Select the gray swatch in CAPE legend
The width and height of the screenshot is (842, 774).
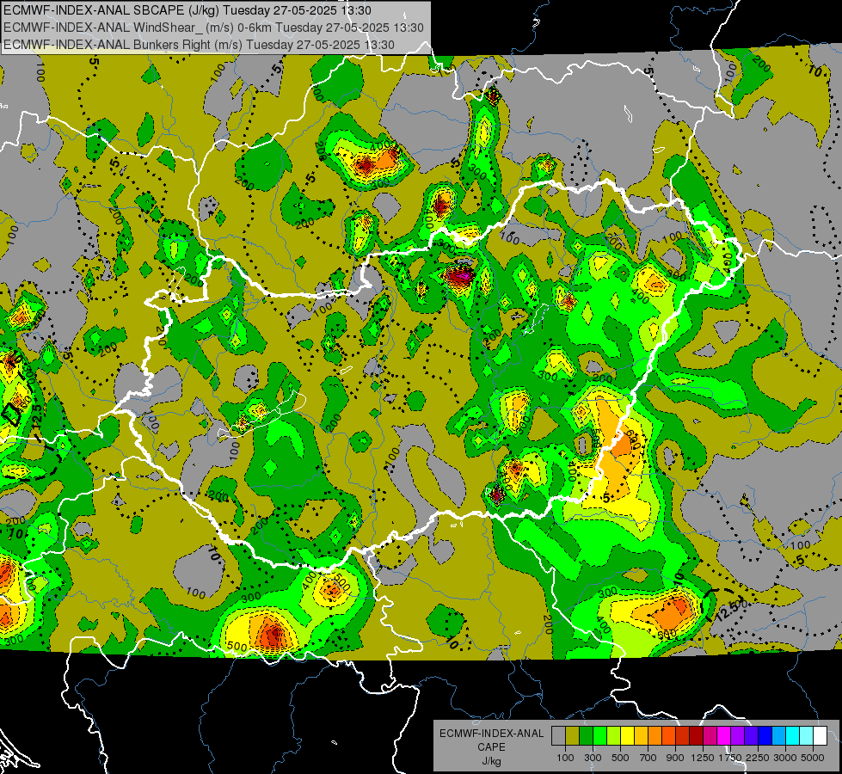tap(558, 736)
